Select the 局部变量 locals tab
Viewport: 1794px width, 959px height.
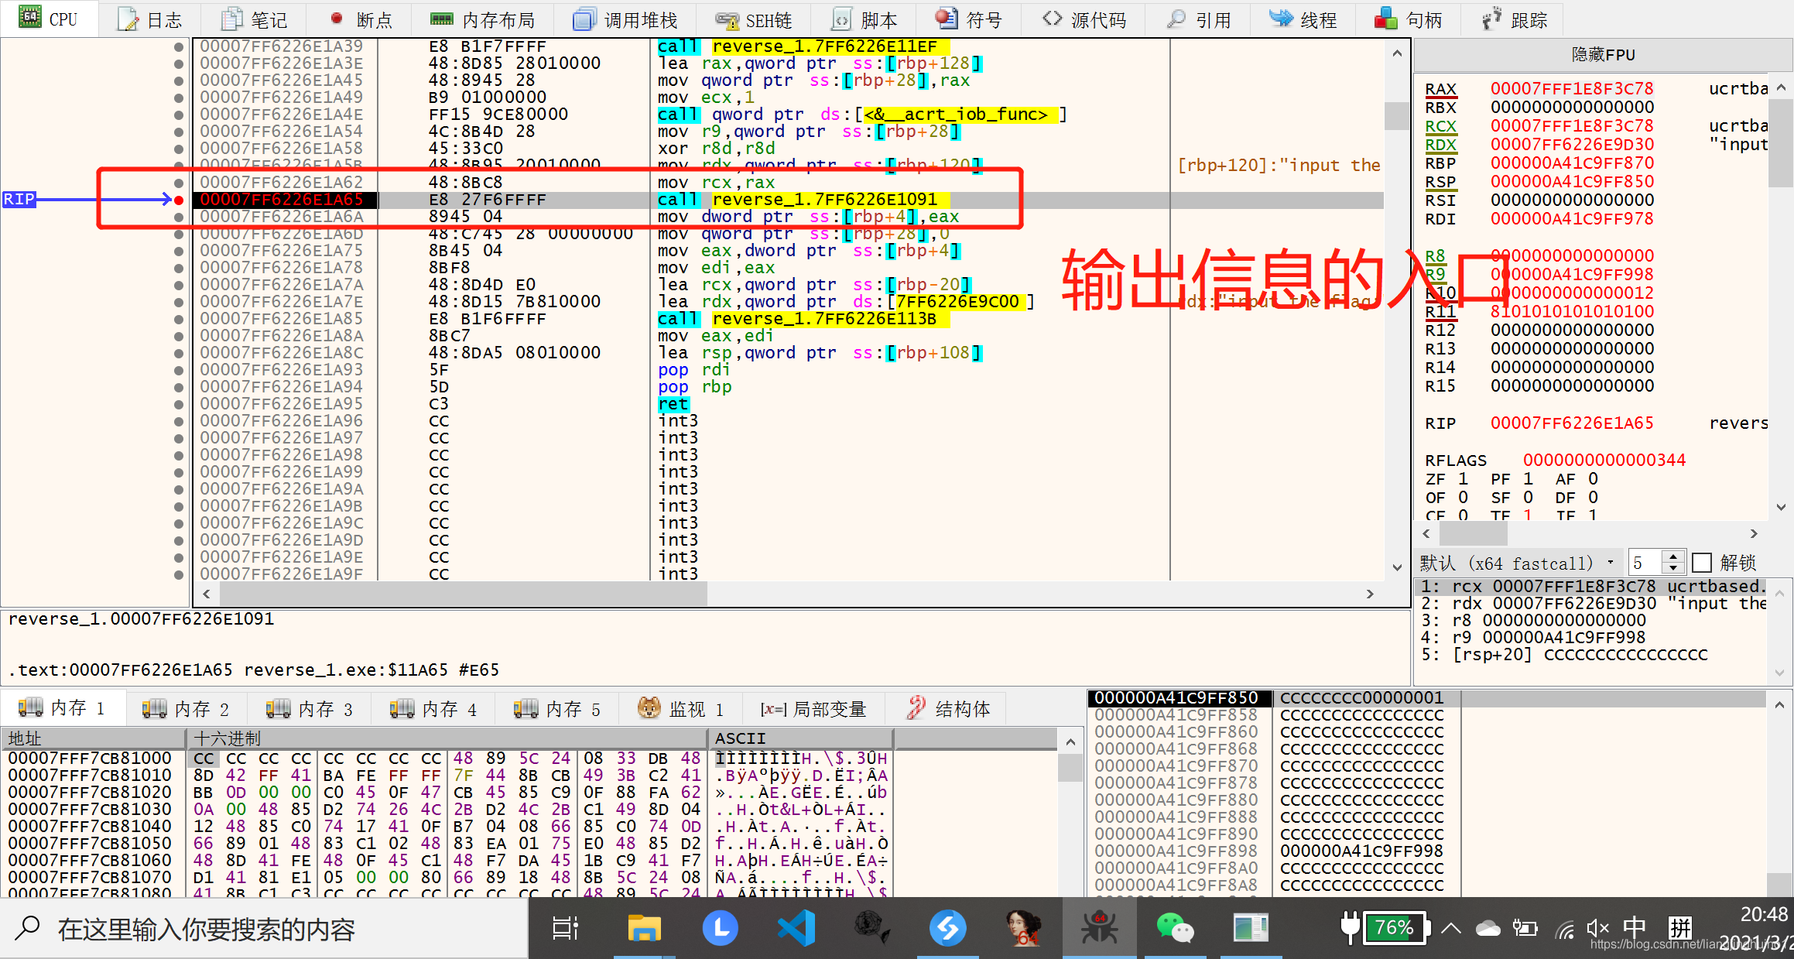[x=813, y=708]
